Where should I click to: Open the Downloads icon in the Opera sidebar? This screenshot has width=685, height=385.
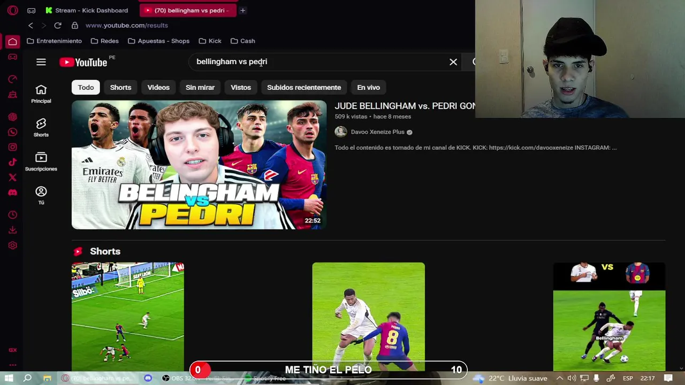click(x=12, y=230)
